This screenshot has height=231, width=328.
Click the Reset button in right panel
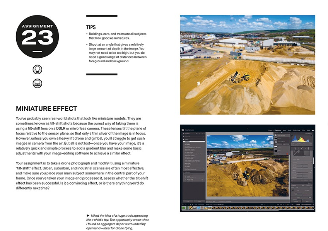click(307, 202)
